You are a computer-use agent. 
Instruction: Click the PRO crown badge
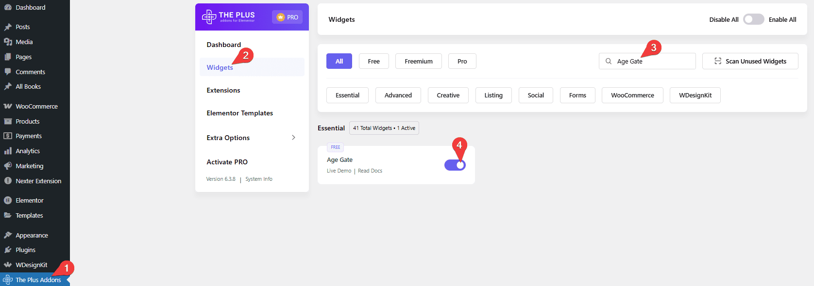point(287,17)
